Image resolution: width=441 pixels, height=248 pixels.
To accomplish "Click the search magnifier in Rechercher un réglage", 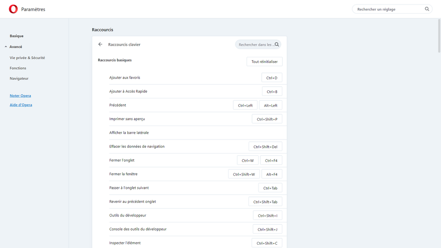I will click(427, 9).
